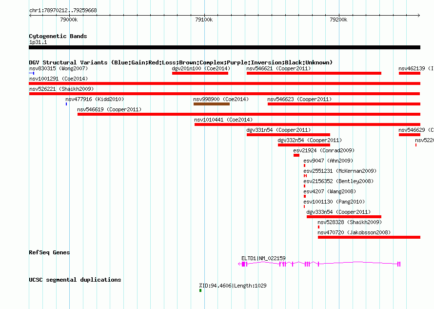Select the dgv331n54 (Cooper2011) red bar
This screenshot has height=309, width=434.
(288, 135)
